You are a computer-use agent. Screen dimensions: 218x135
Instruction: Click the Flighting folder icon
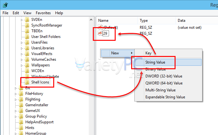[x=21, y=99]
